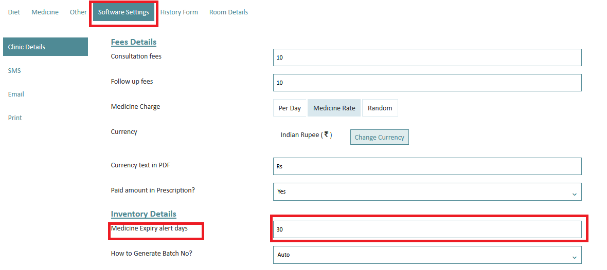Screen dimensions: 607x270
Task: Open the Print settings section
Action: (x=15, y=118)
